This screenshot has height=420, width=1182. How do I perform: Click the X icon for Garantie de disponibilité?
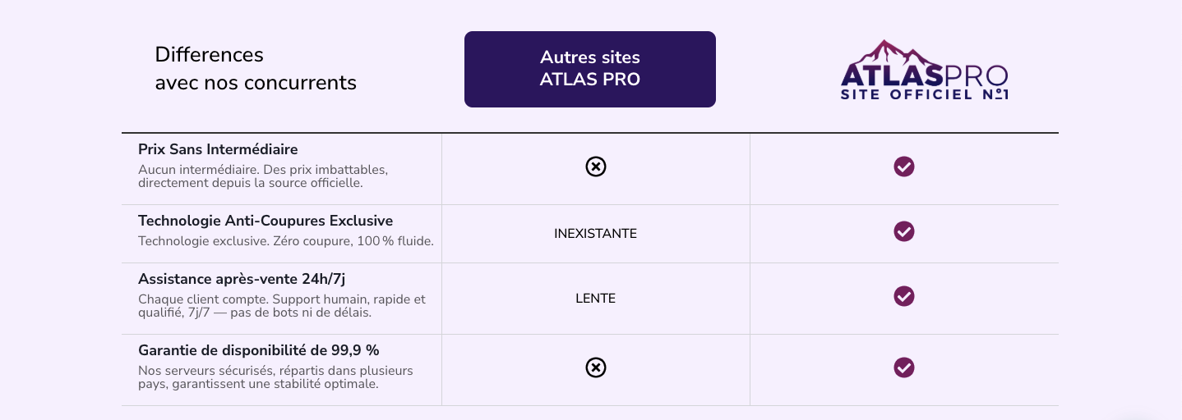[x=596, y=367]
